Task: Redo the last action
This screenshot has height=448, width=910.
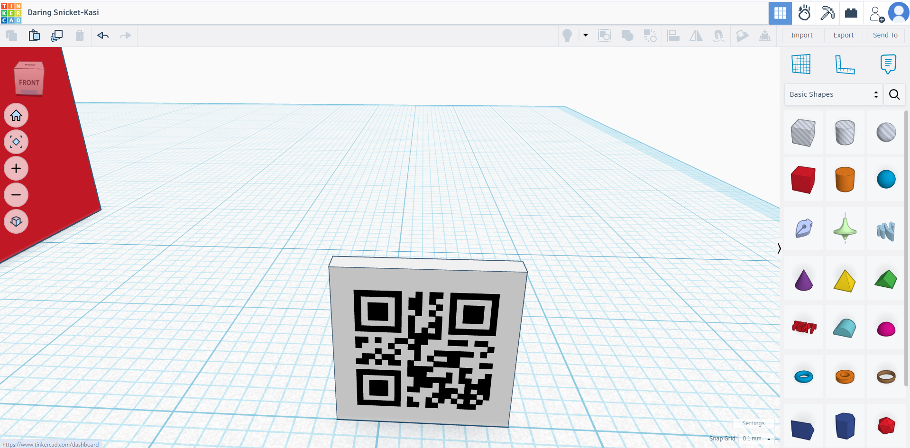Action: pos(126,36)
